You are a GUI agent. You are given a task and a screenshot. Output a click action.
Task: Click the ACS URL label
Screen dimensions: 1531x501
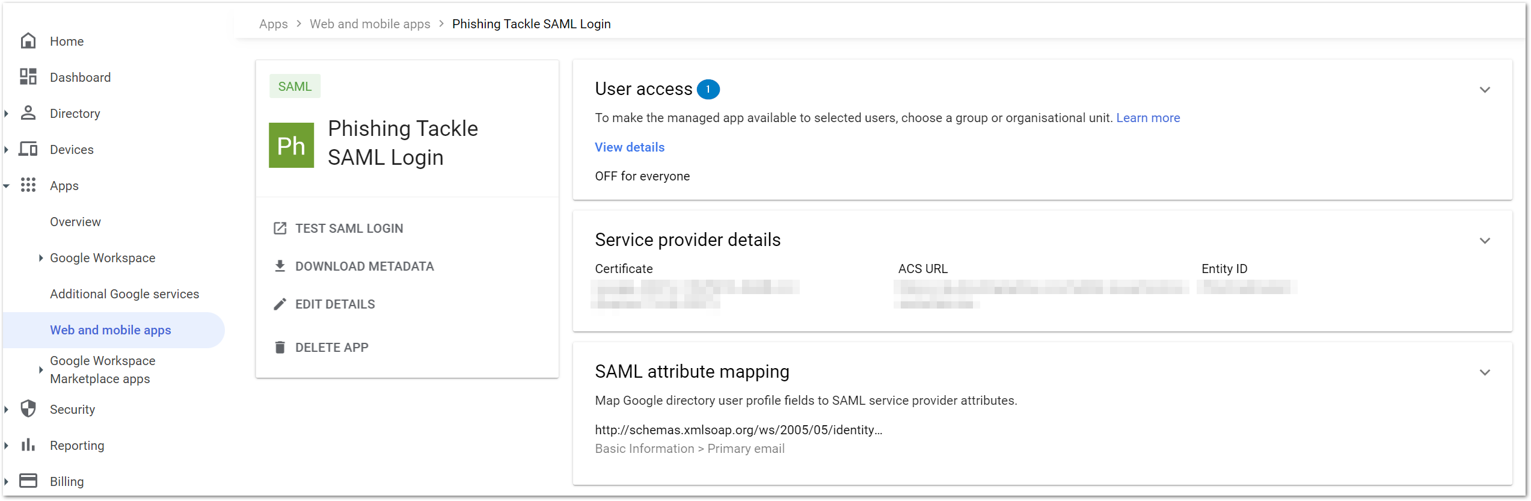[922, 269]
